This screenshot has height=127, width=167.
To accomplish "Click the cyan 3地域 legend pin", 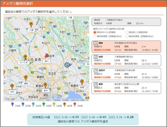I will [x=33, y=104].
